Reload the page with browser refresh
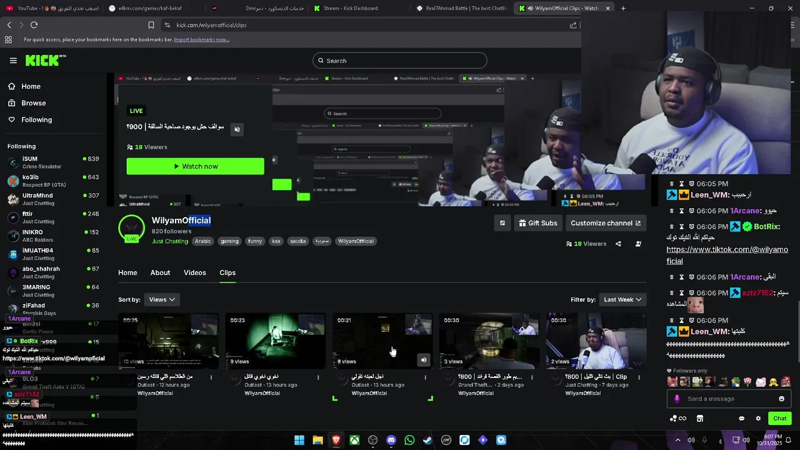Image resolution: width=800 pixels, height=450 pixels. point(34,25)
